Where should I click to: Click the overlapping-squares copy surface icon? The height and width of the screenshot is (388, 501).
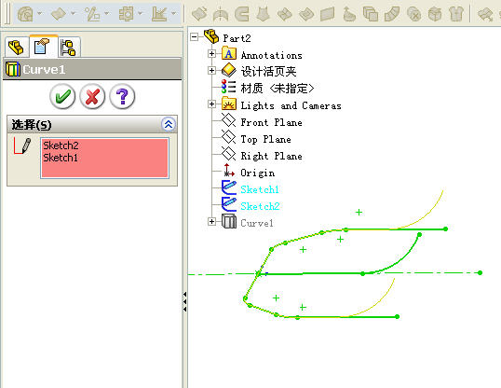(371, 14)
